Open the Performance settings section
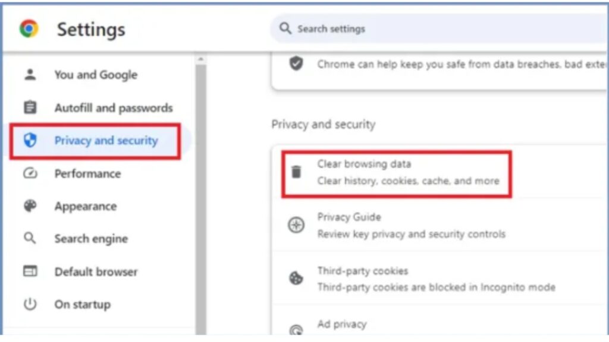 coord(87,173)
